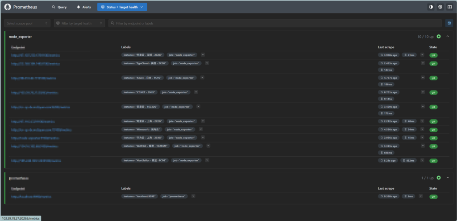
Task: Expand labels for the YT.NET - CNIX instance
Action: click(x=196, y=92)
